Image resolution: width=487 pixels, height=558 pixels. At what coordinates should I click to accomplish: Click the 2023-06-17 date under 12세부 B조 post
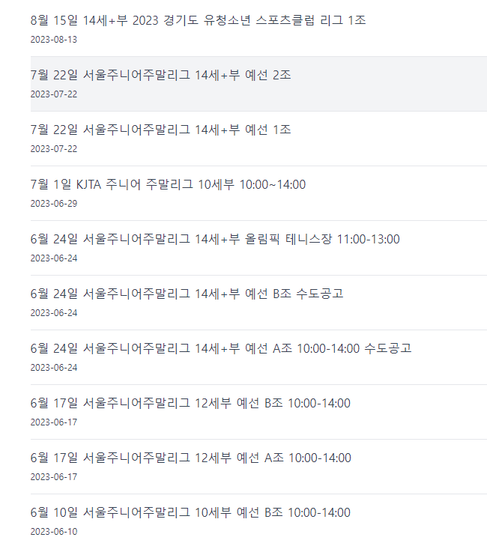click(x=54, y=422)
